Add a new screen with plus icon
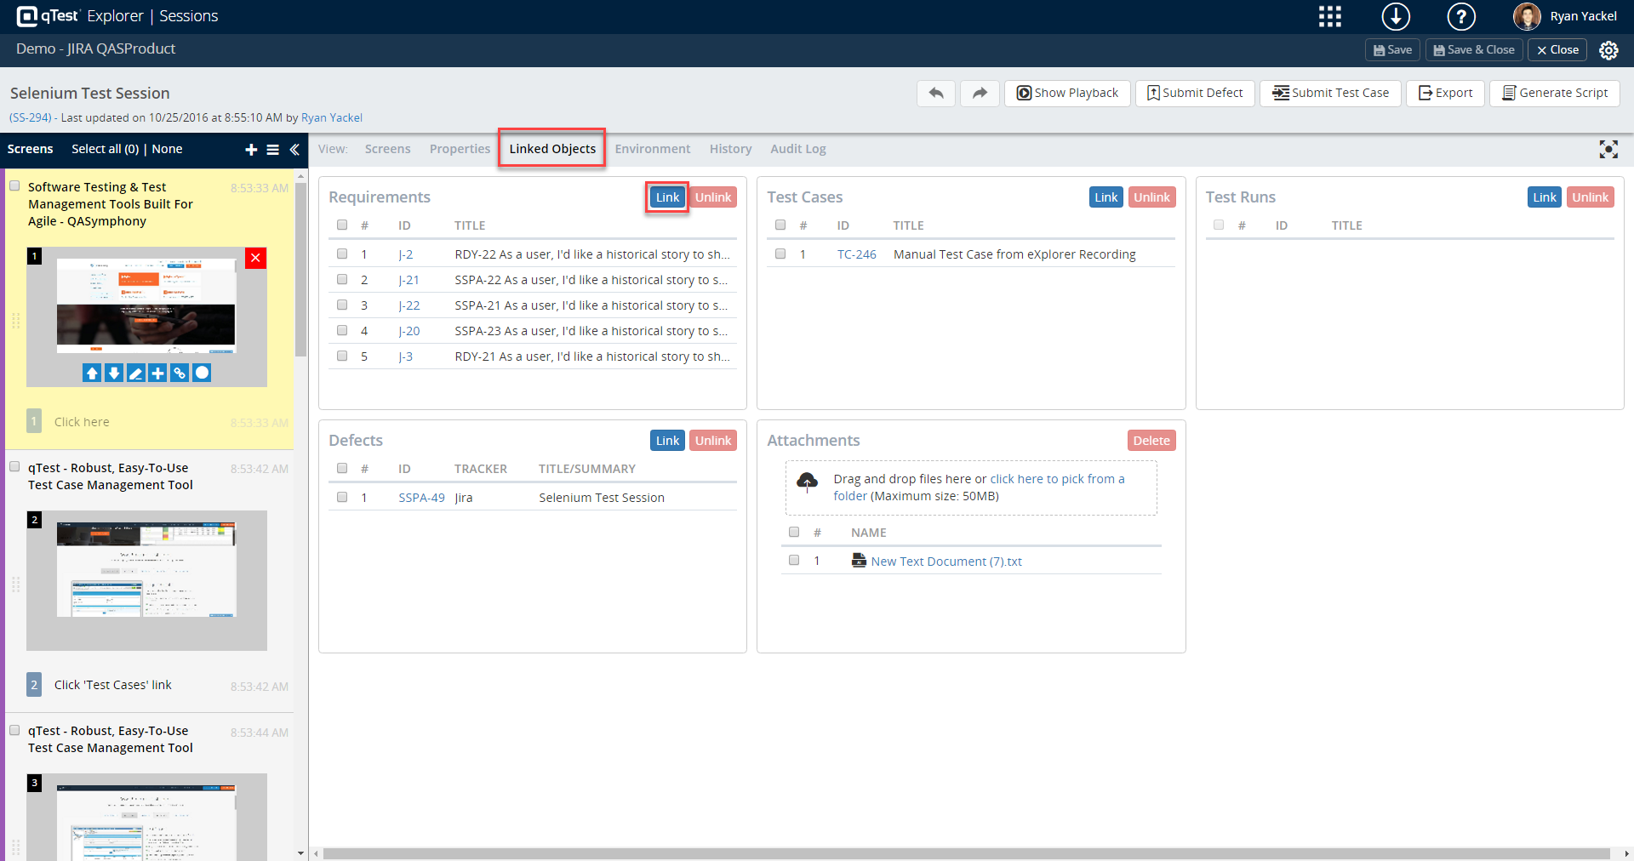Screen dimensions: 1634x861 (251, 150)
